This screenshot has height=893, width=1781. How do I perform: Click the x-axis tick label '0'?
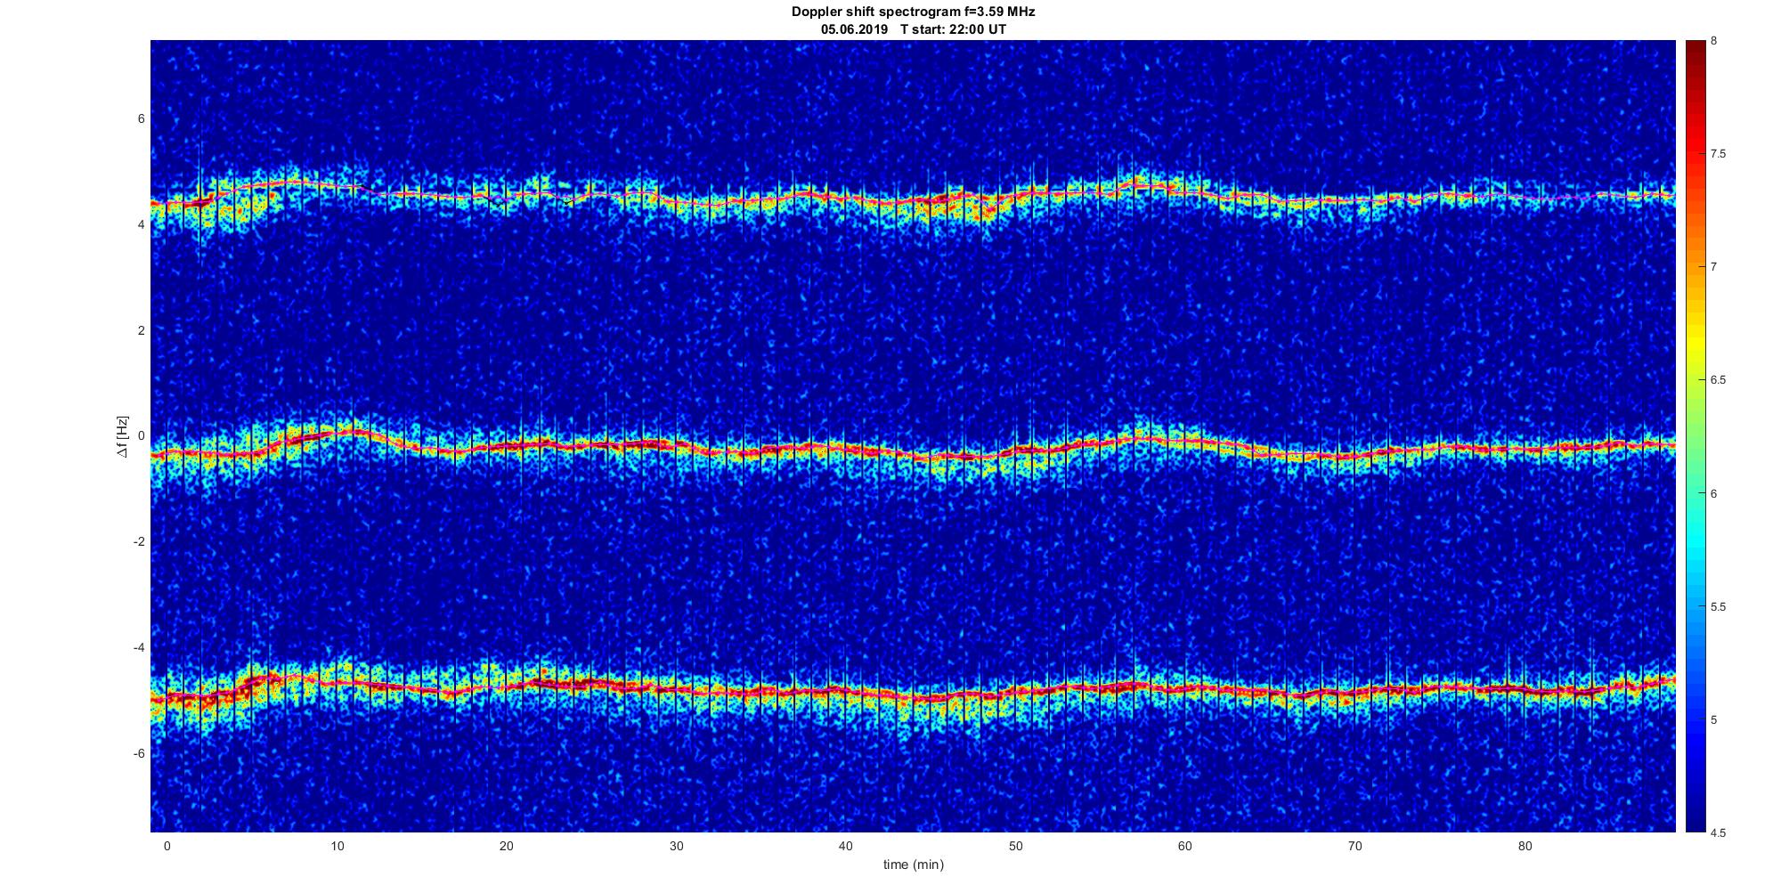(167, 846)
